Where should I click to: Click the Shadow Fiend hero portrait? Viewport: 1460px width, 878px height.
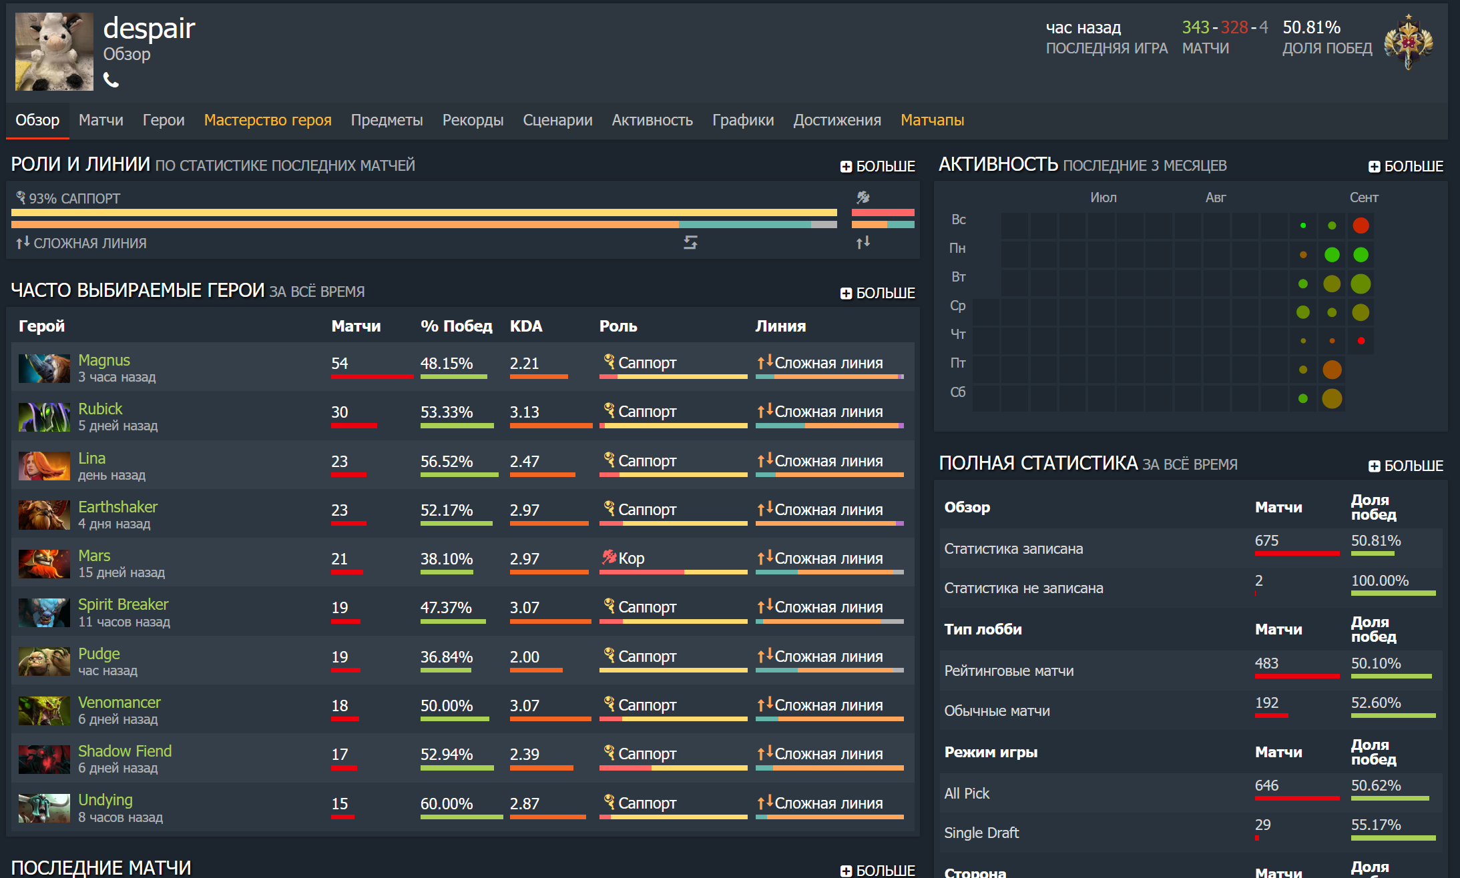[44, 759]
